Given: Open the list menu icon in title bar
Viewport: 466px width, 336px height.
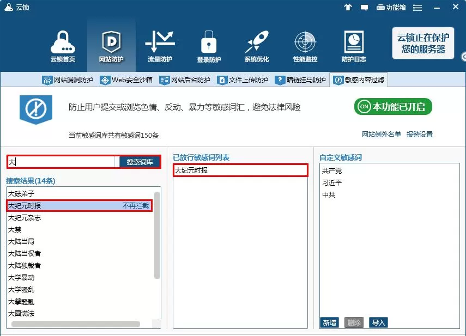Looking at the screenshot, I should pyautogui.click(x=417, y=8).
